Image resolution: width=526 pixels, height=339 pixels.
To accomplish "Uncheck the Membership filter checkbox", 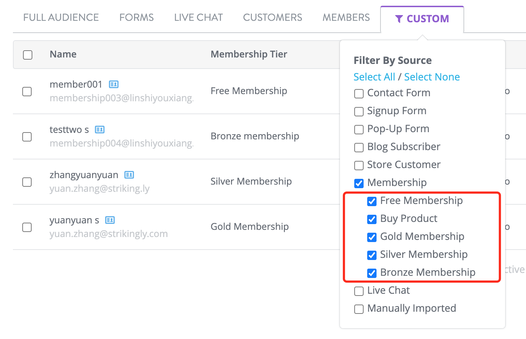I will click(359, 183).
